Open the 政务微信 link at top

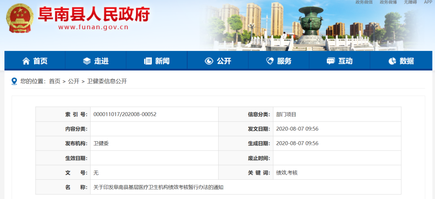coord(364,2)
